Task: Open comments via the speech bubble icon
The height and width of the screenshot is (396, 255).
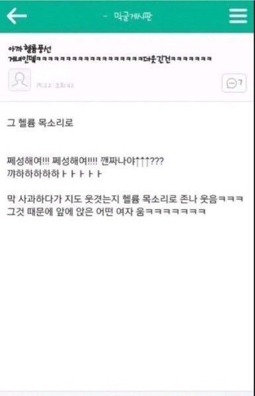Action: (231, 83)
